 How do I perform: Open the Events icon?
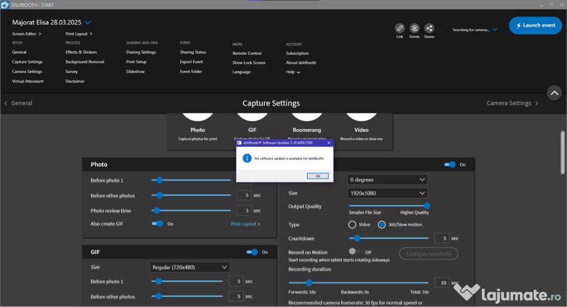tap(414, 28)
